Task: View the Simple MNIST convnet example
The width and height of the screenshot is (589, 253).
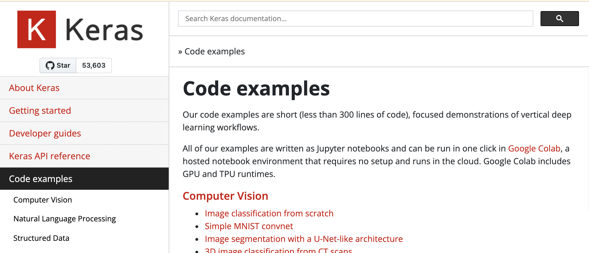Action: (x=249, y=226)
